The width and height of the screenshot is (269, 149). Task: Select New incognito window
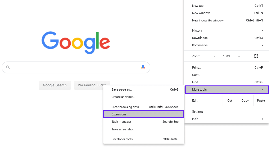[x=208, y=20]
